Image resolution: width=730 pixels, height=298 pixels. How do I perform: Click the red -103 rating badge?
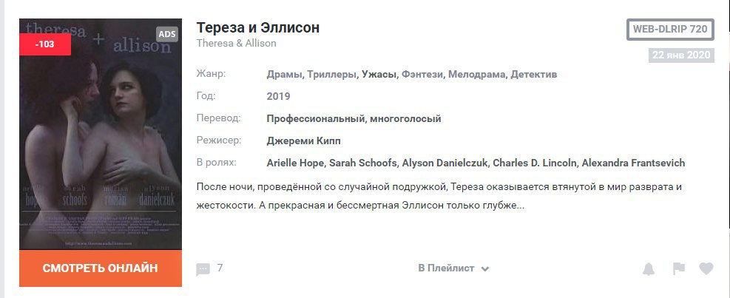coord(45,44)
